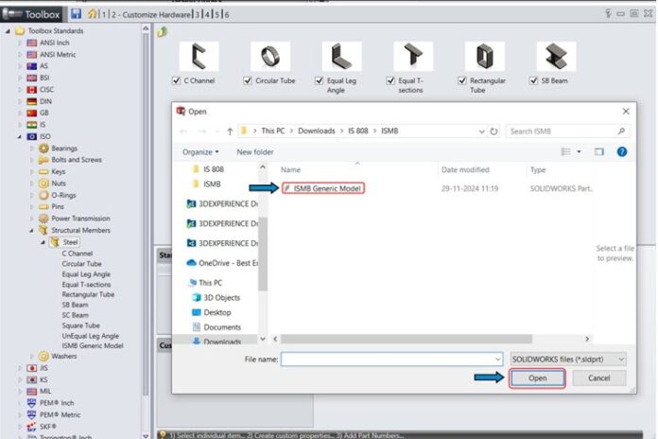This screenshot has height=439, width=658.
Task: Click the help icon in Open dialog
Action: [622, 151]
